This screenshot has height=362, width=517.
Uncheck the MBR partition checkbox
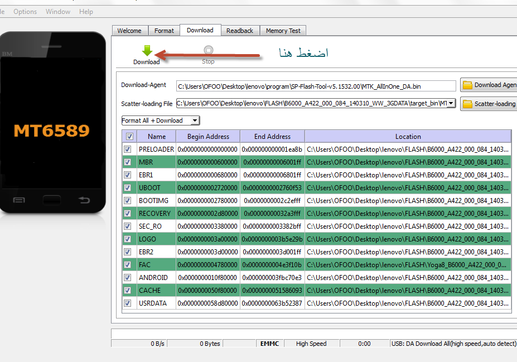(127, 162)
